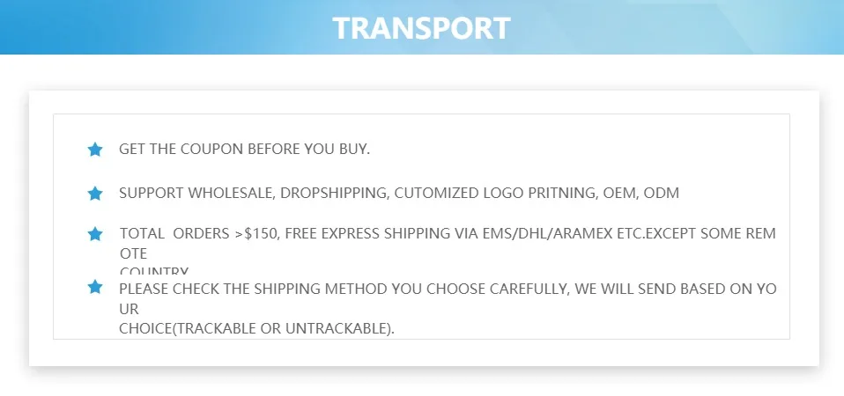
Task: Click the EMS/DHL/ARAMEX carrier text
Action: click(x=529, y=234)
